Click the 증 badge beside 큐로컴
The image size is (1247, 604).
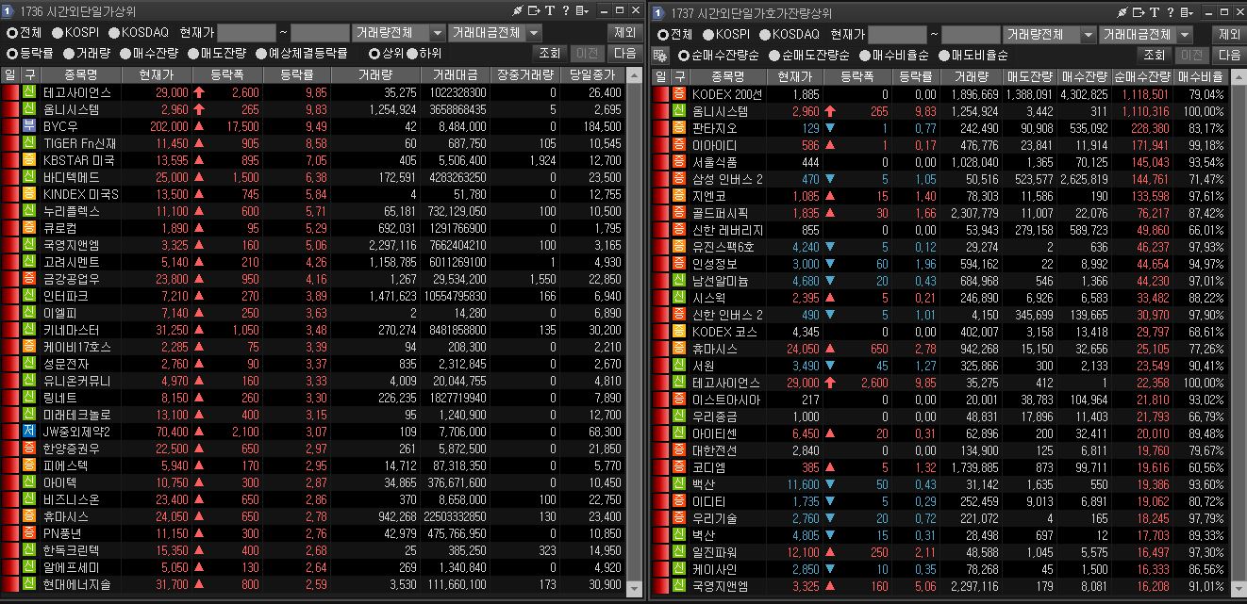[29, 228]
